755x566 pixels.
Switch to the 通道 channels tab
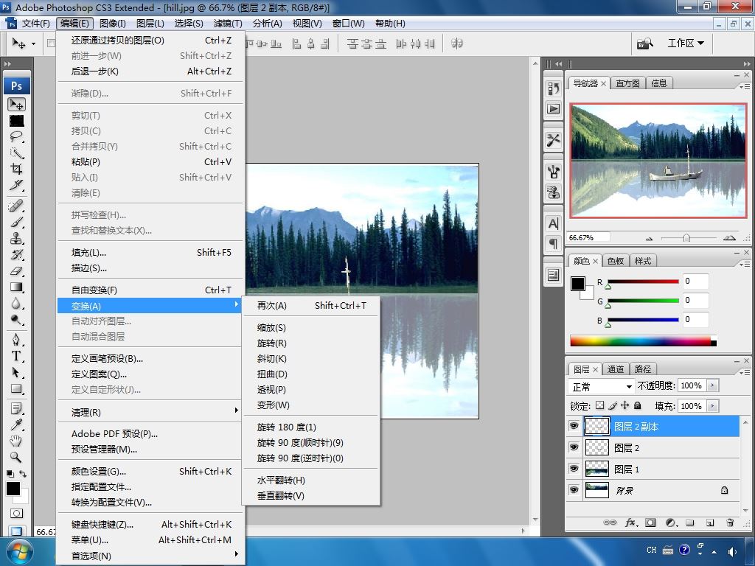click(x=616, y=369)
